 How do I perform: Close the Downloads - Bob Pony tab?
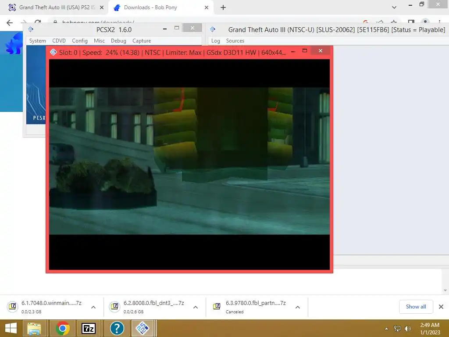pos(207,7)
